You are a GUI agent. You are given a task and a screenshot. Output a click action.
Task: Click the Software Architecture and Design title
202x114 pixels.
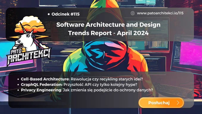[x=108, y=25]
